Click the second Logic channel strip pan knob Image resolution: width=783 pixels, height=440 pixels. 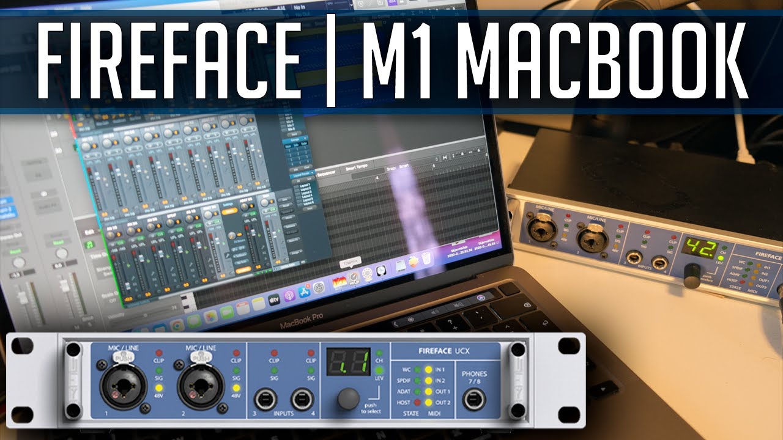coord(62,253)
